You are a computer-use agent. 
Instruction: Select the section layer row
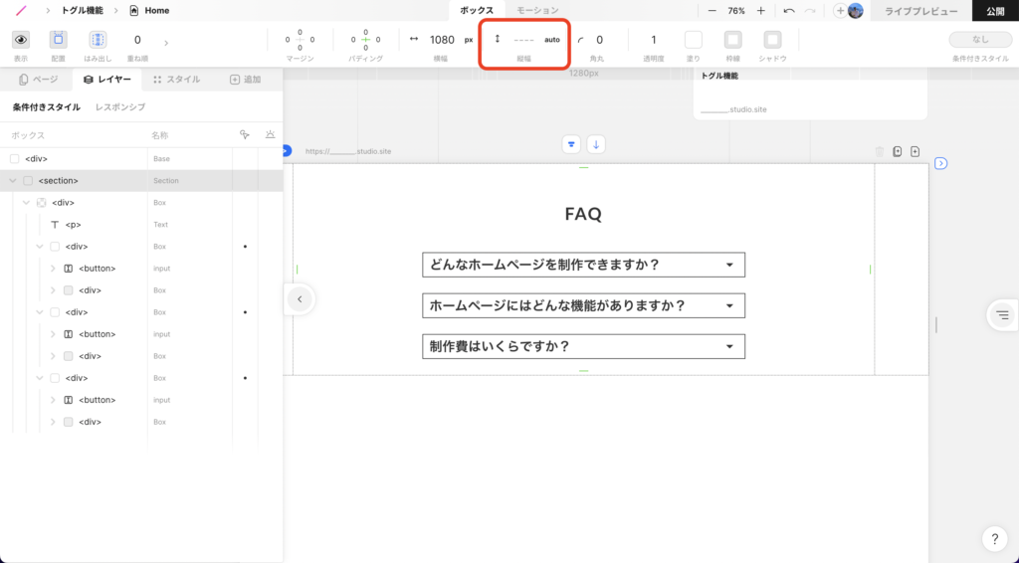[x=141, y=180]
